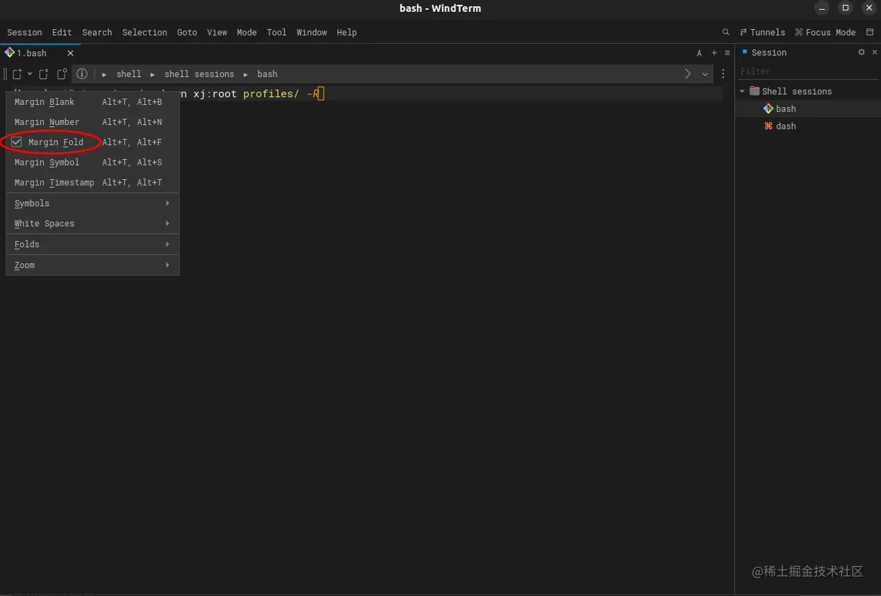Screen dimensions: 881x596
Task: Expand the Zoom submenu
Action: tap(92, 265)
